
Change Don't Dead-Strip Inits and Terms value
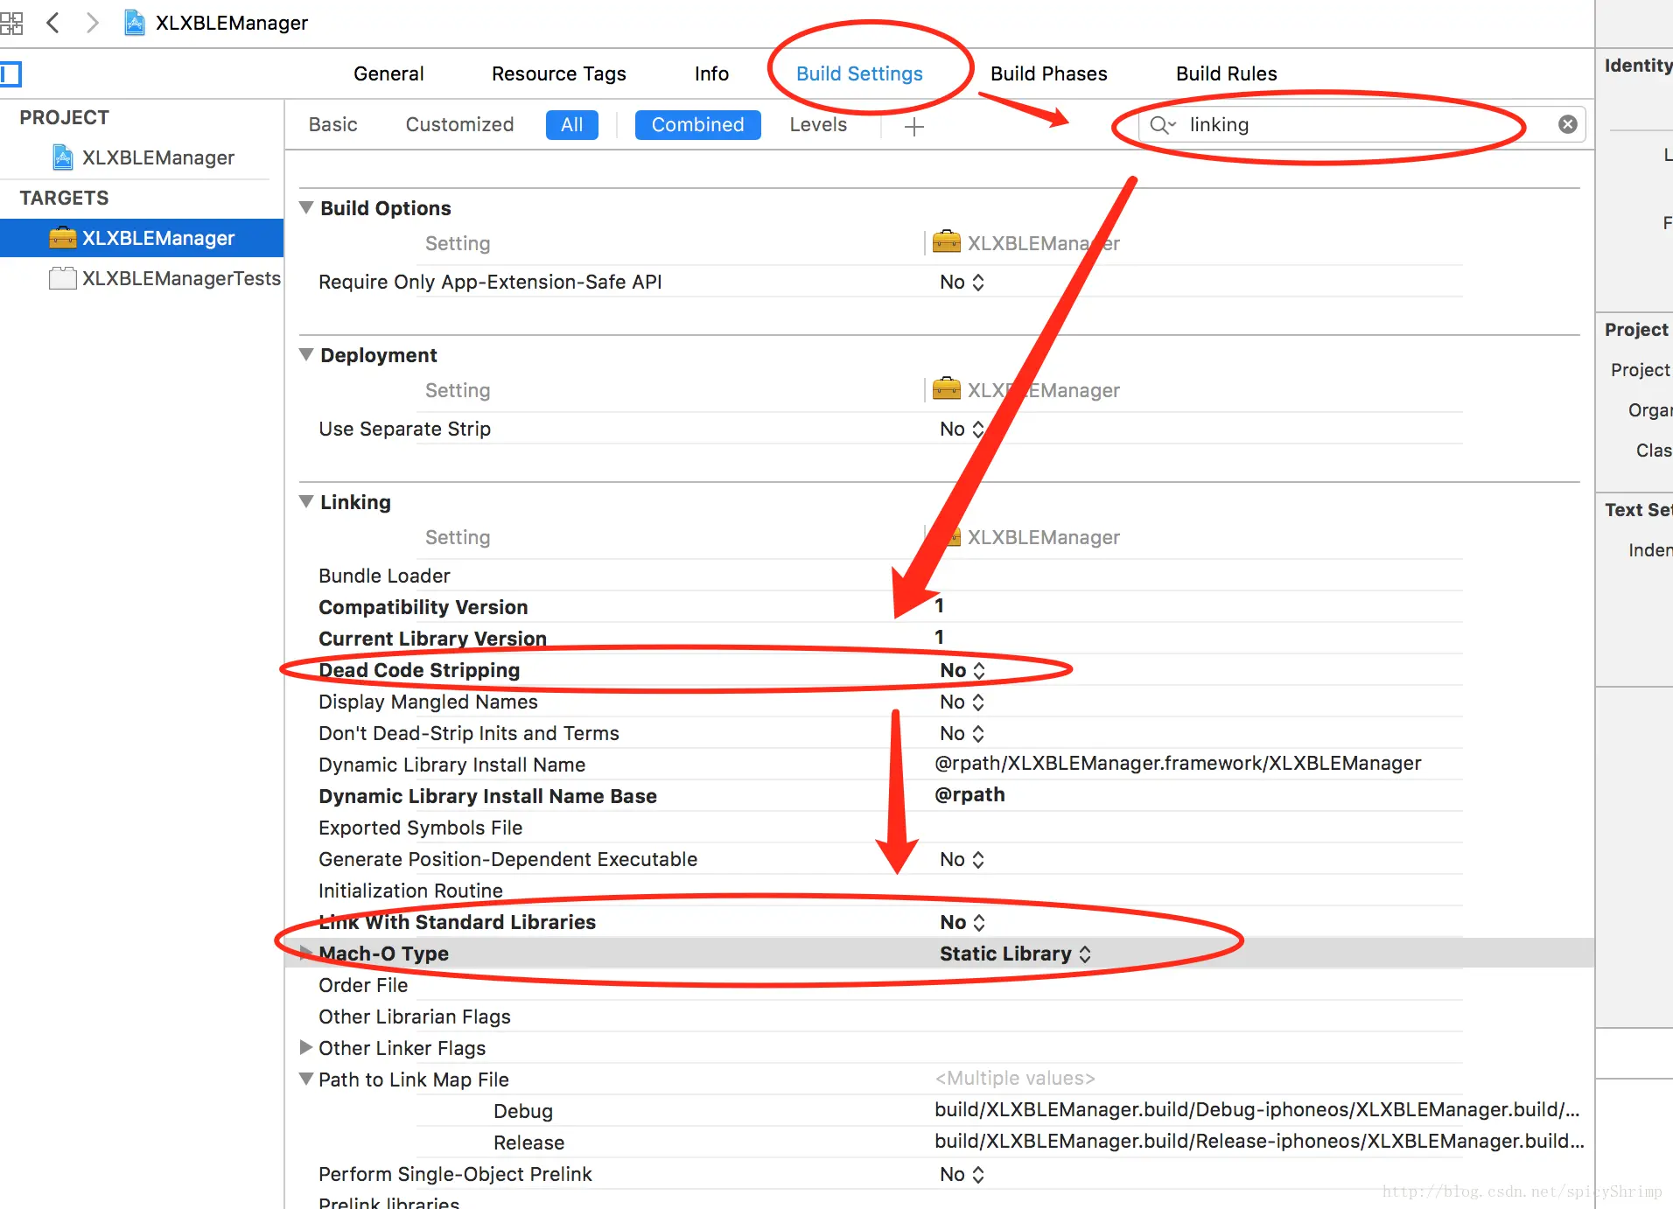962,733
